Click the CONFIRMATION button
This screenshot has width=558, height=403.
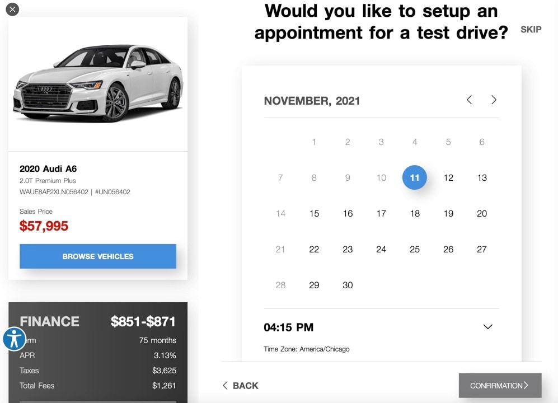[500, 386]
